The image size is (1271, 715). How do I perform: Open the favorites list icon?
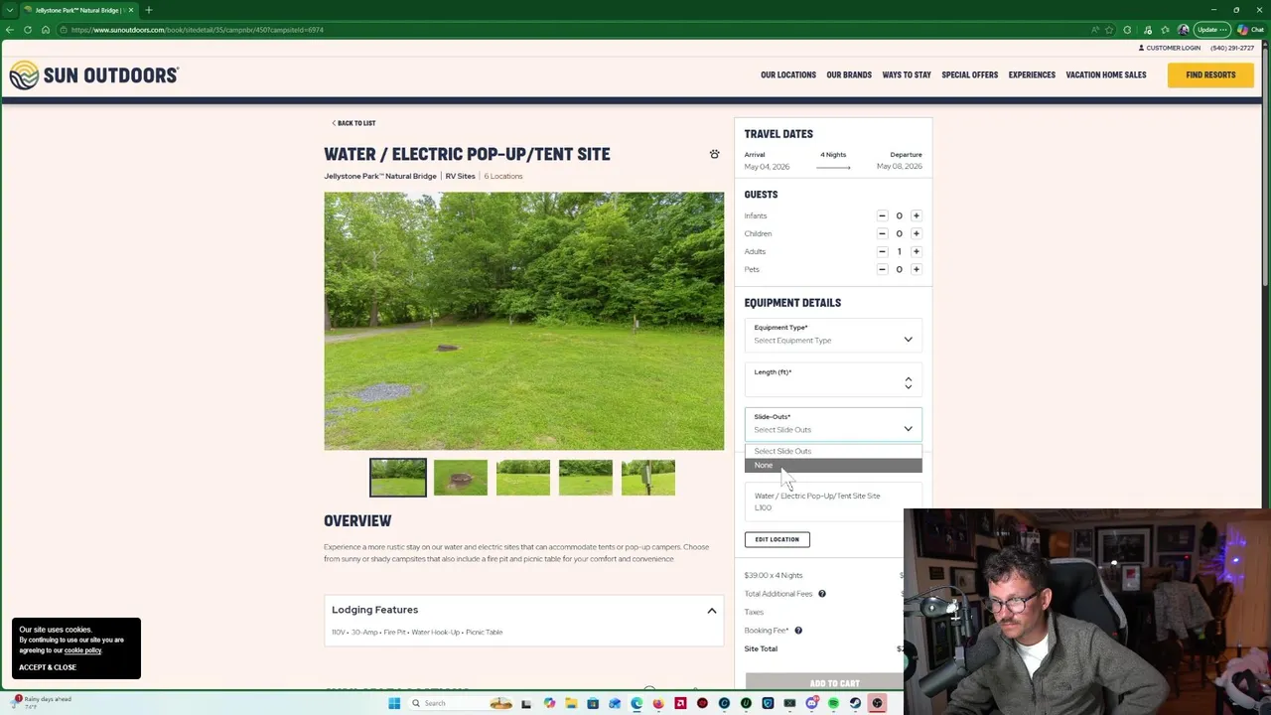click(x=1165, y=30)
